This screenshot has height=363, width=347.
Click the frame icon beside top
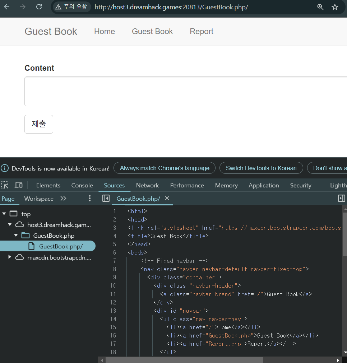coord(13,214)
